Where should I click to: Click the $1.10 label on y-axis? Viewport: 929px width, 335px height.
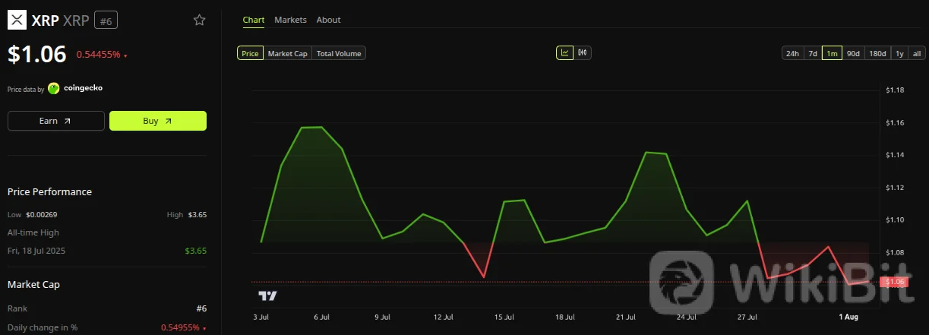pos(895,220)
